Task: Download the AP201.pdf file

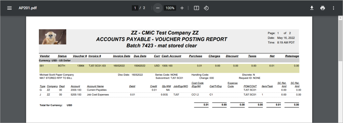Action: click(x=312, y=8)
